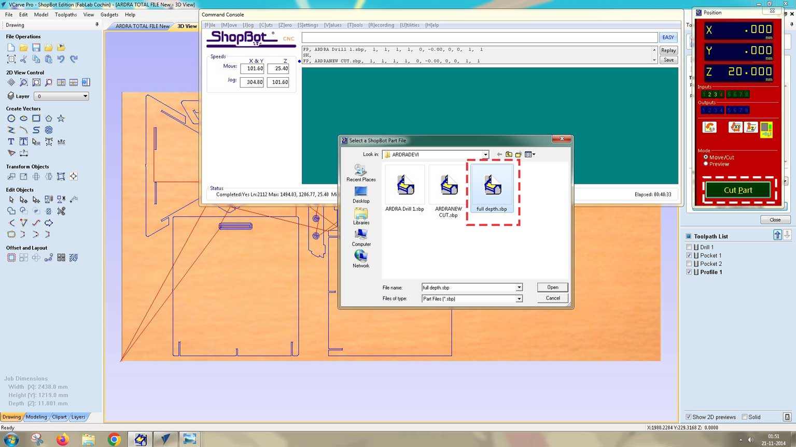The width and height of the screenshot is (796, 447).
Task: Toggle Show 2D previews checkbox
Action: (x=689, y=417)
